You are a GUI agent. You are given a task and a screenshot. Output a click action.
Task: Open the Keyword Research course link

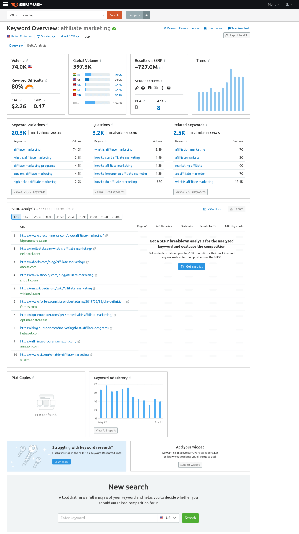pos(181,28)
